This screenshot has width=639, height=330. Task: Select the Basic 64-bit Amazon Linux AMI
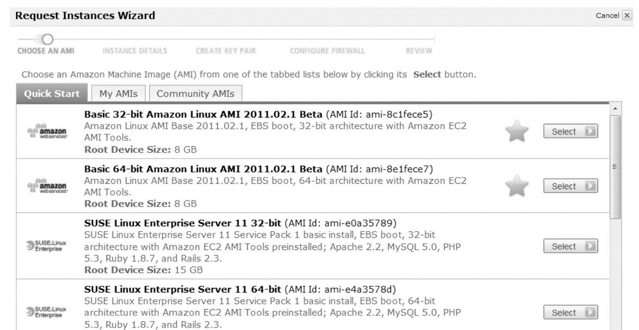point(570,186)
